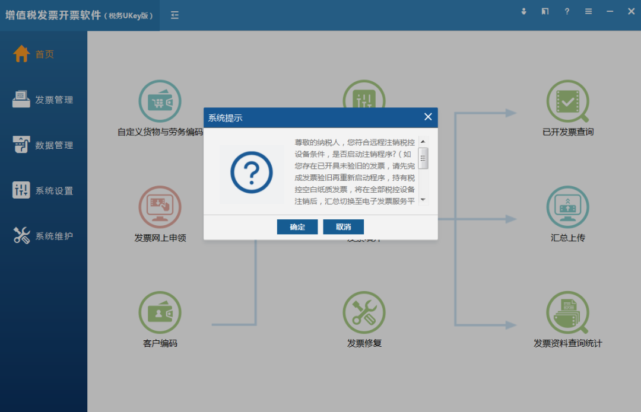Image resolution: width=641 pixels, height=412 pixels.
Task: Click the user account icon in title bar
Action: point(545,11)
